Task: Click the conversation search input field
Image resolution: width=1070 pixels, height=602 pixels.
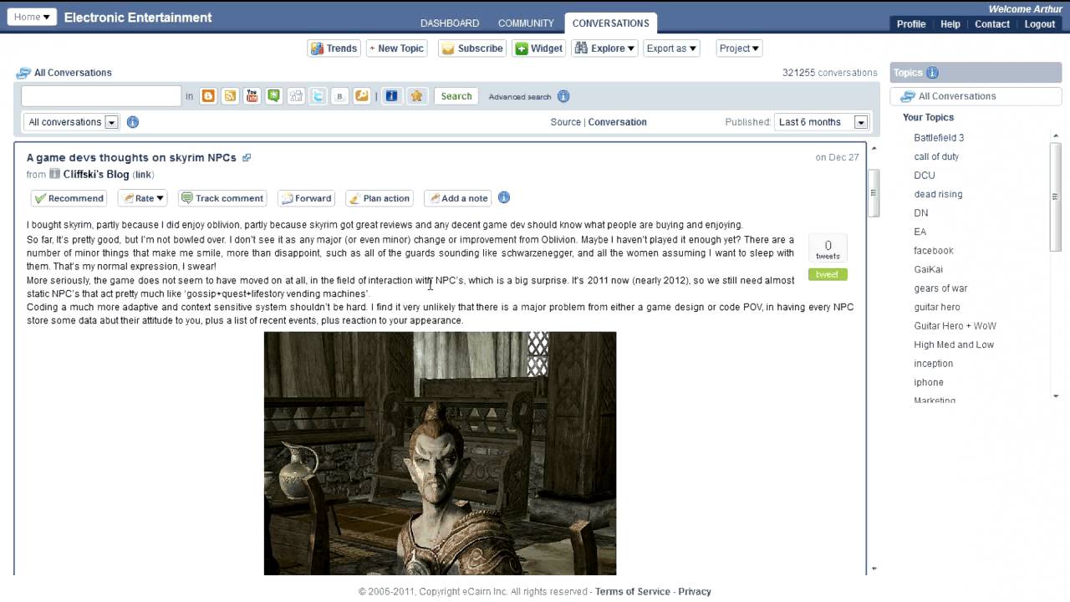Action: click(101, 96)
